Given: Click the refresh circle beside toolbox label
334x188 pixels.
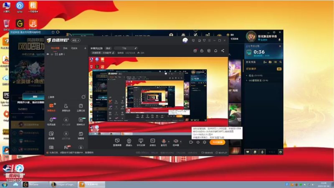Looking at the screenshot, I should [83, 97].
